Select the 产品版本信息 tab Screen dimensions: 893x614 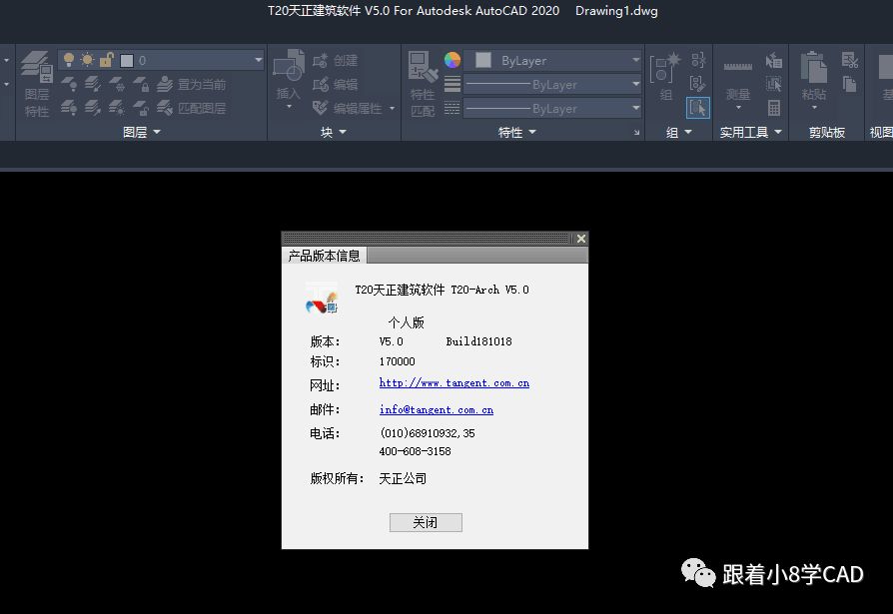point(324,256)
